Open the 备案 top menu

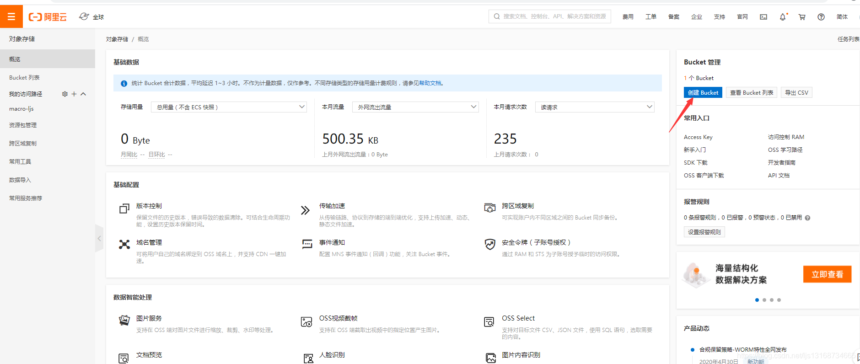click(674, 17)
